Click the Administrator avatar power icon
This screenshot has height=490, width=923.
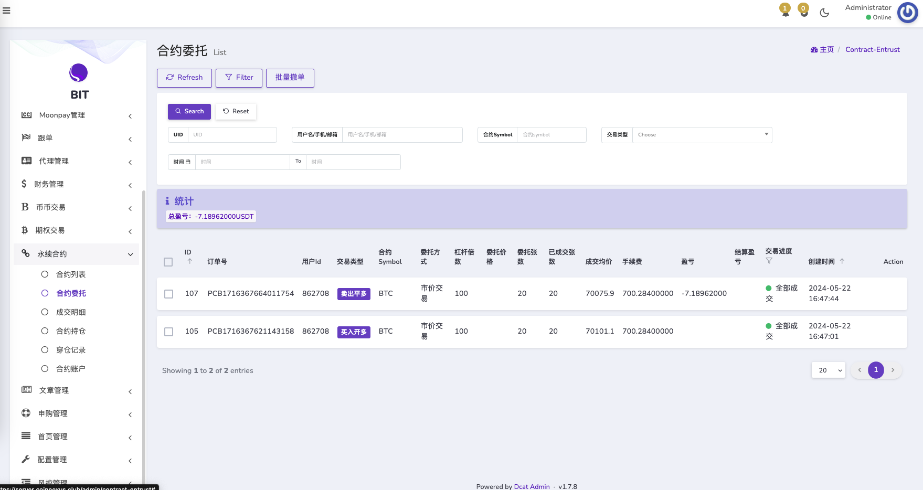pyautogui.click(x=907, y=13)
